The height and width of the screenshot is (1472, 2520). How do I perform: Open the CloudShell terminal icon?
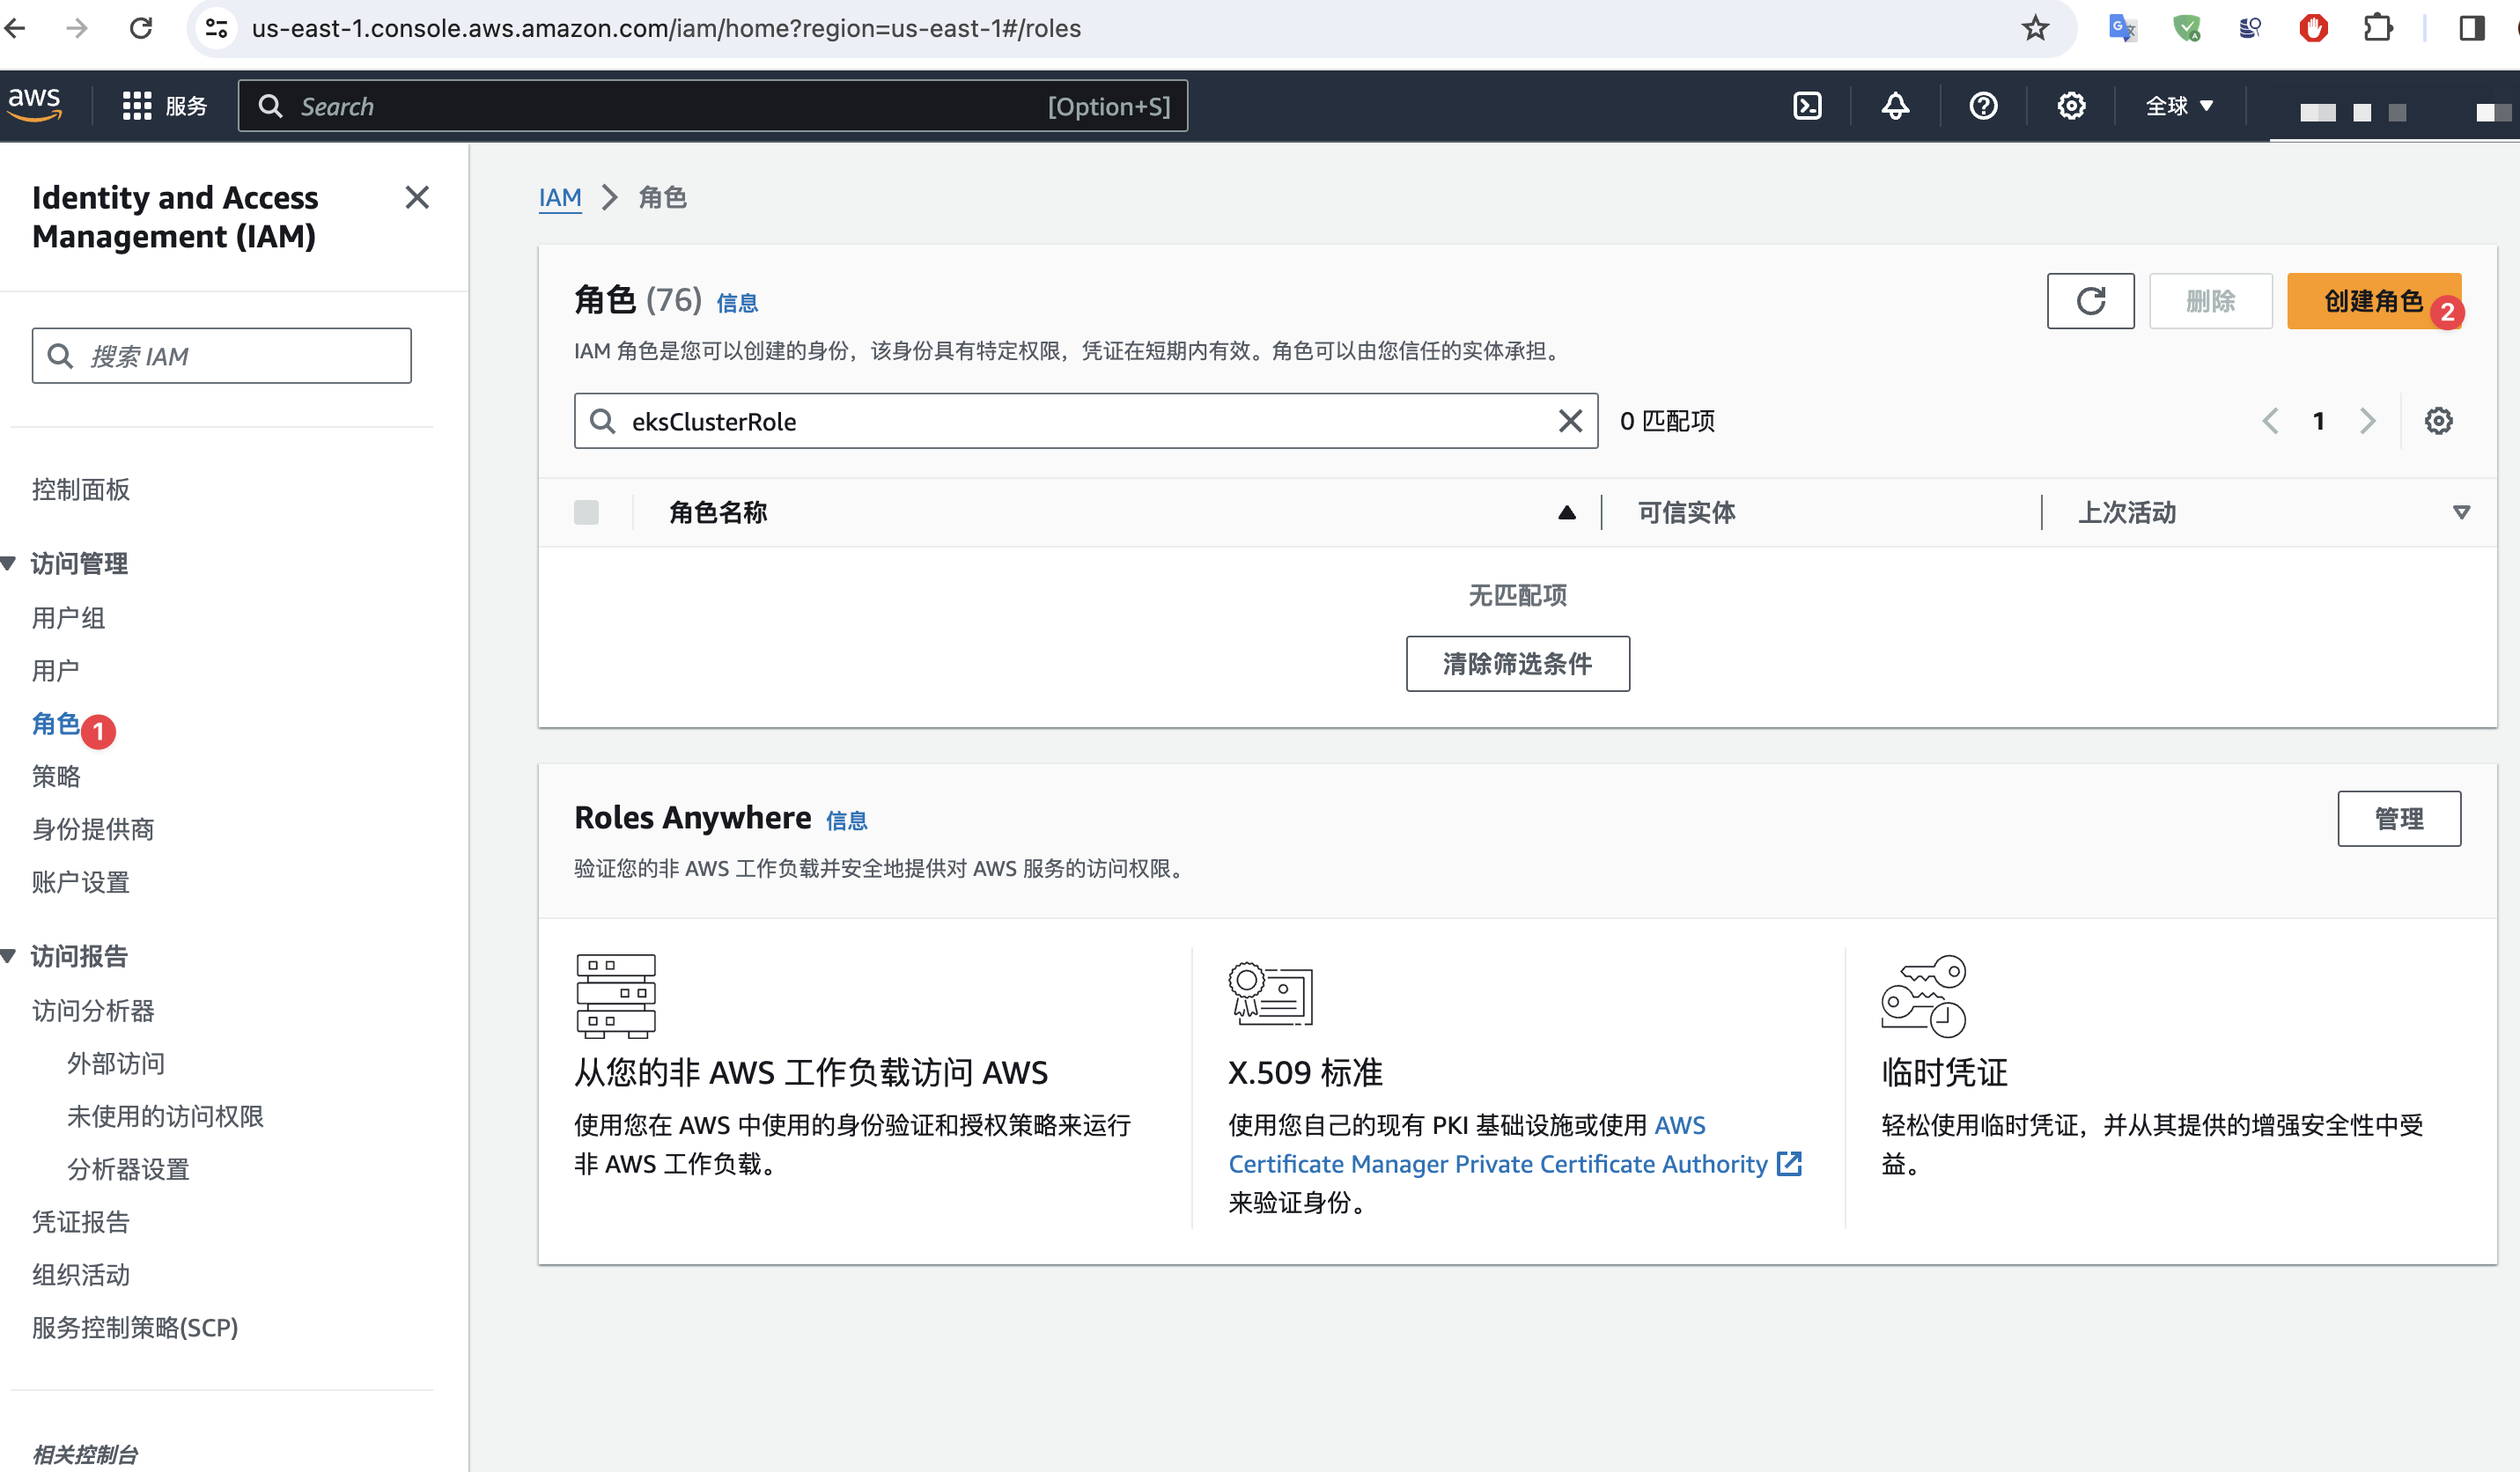1807,106
